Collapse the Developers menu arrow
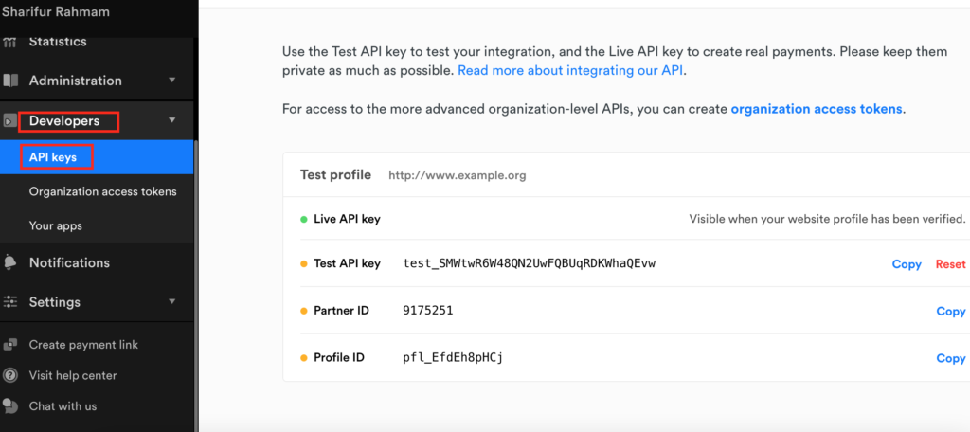This screenshot has height=432, width=970. pyautogui.click(x=172, y=120)
